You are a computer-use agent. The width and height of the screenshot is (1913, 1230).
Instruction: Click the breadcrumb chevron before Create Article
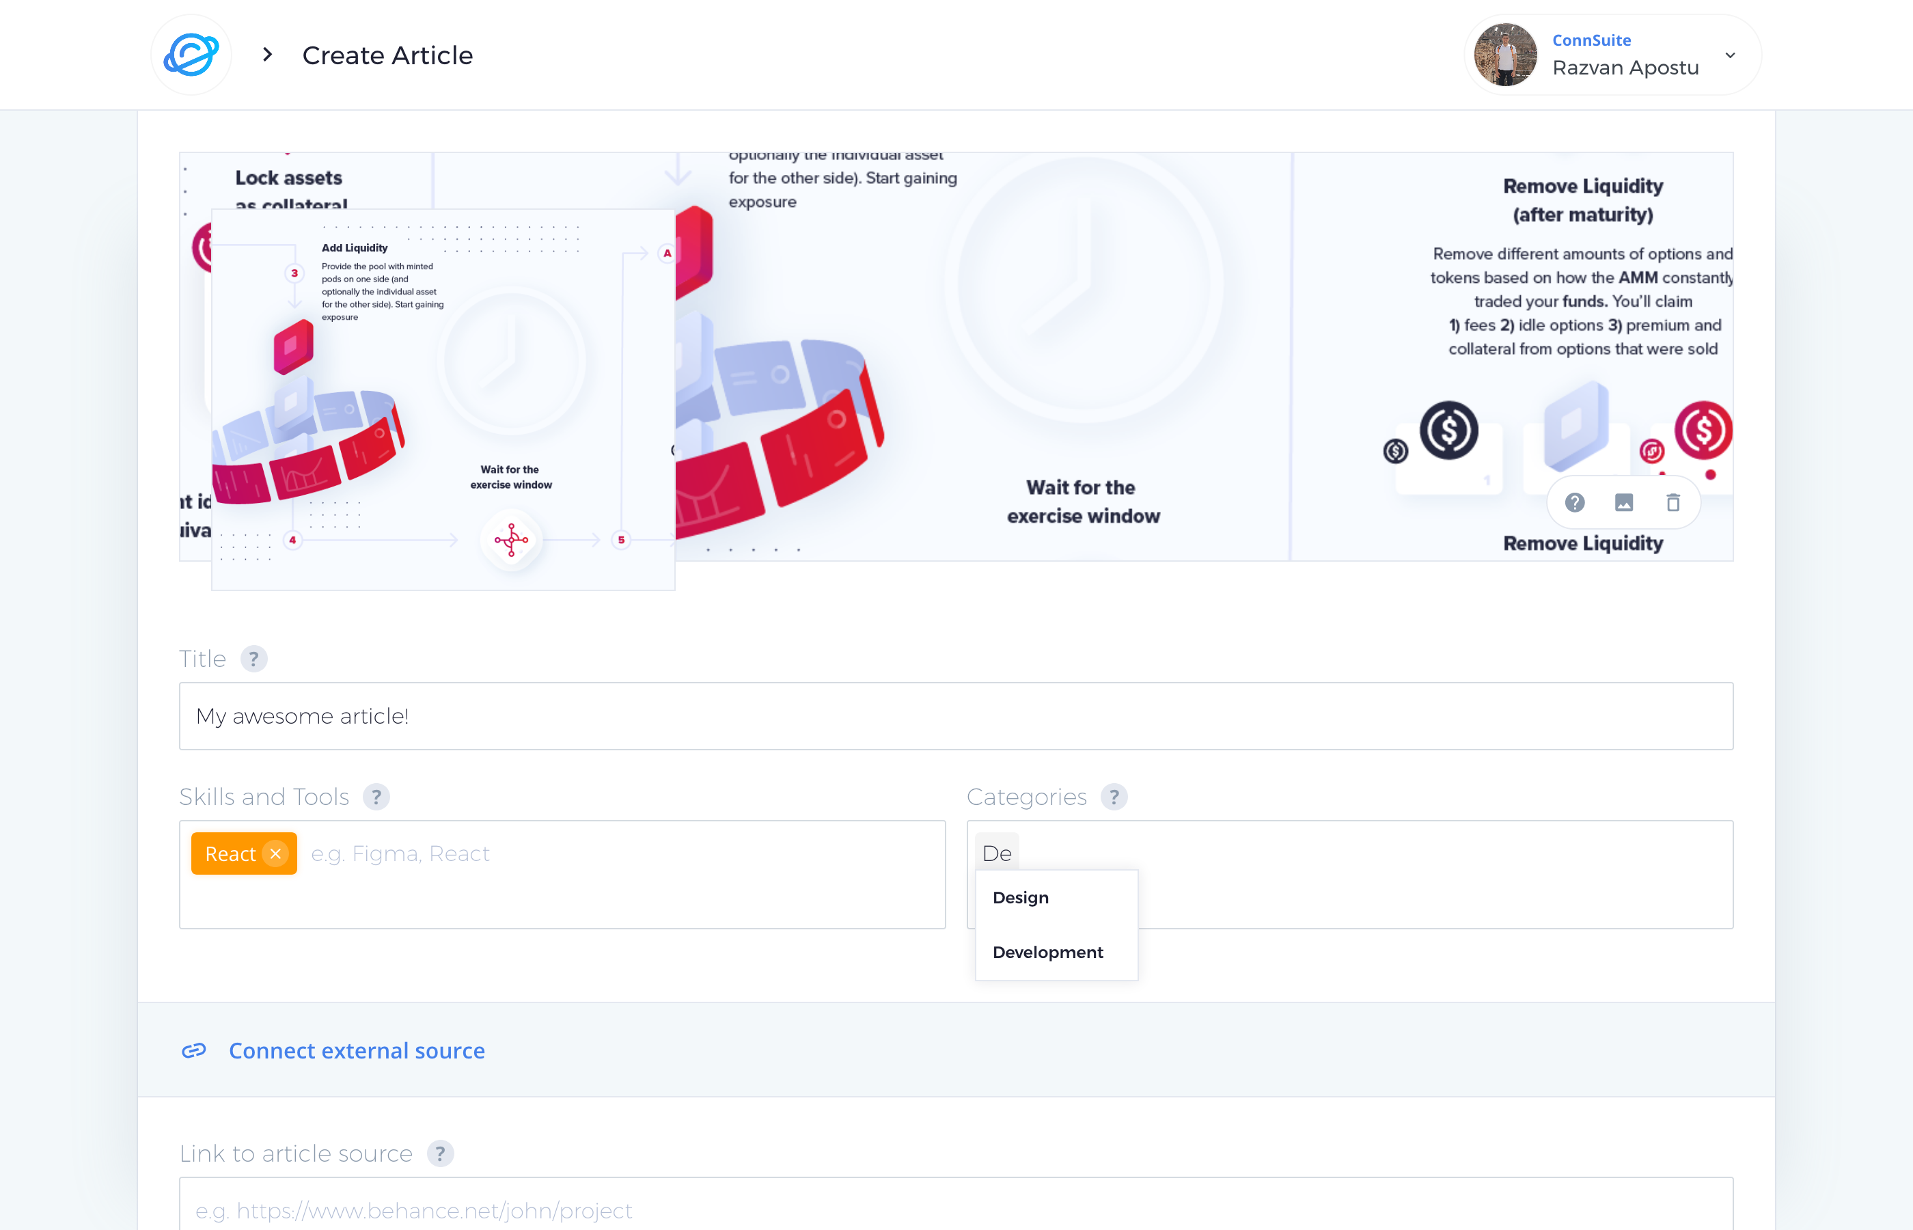click(266, 54)
